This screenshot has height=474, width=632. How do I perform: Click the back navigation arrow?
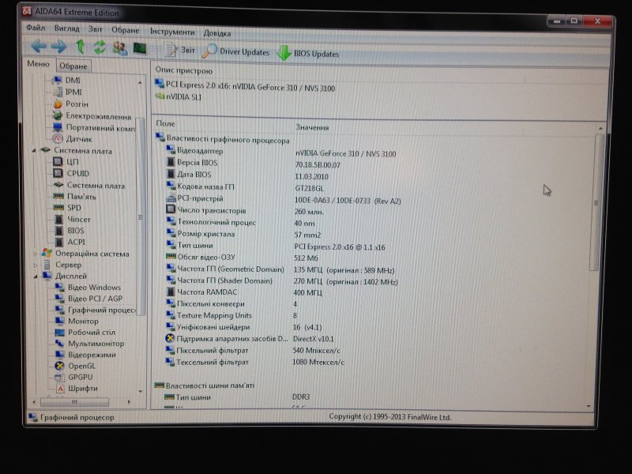point(39,47)
